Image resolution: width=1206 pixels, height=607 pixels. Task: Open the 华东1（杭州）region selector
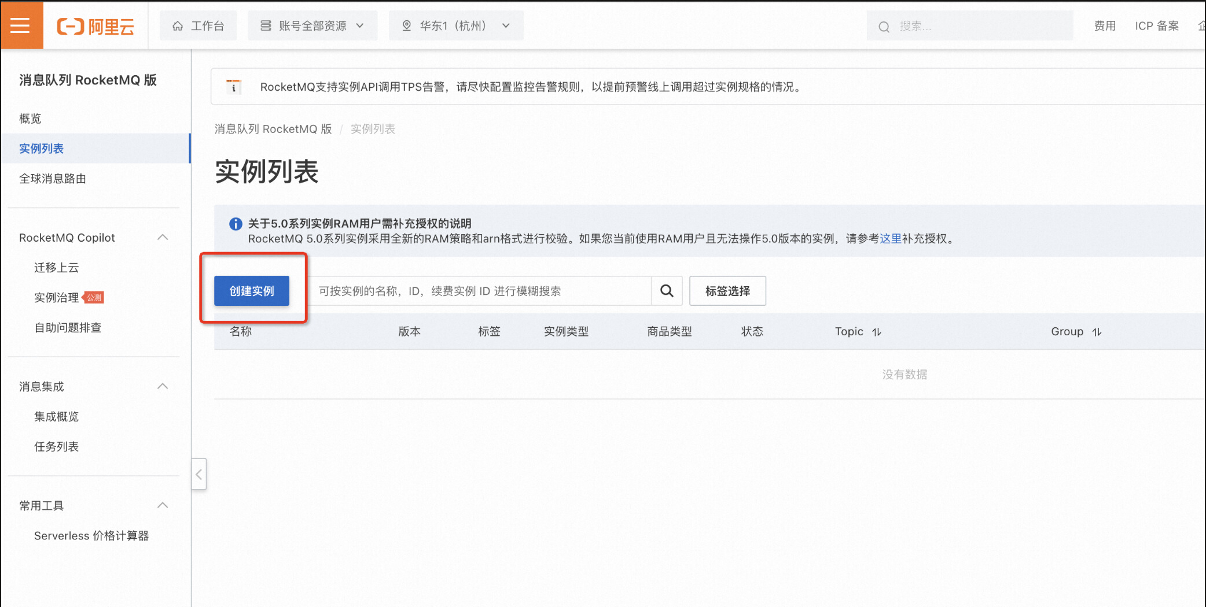pyautogui.click(x=456, y=25)
